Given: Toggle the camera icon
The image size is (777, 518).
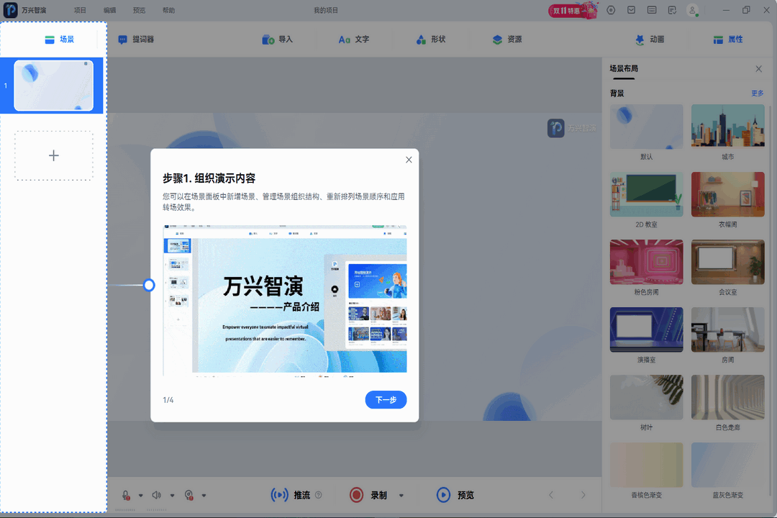Looking at the screenshot, I should pos(188,495).
